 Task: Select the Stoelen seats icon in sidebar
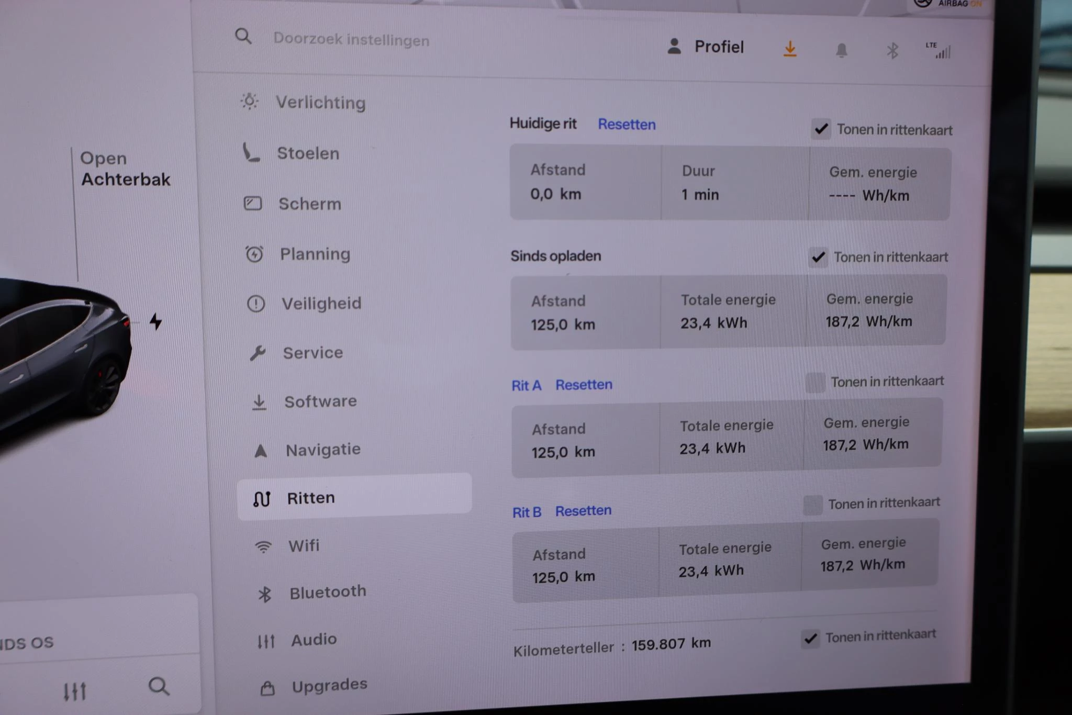tap(252, 153)
